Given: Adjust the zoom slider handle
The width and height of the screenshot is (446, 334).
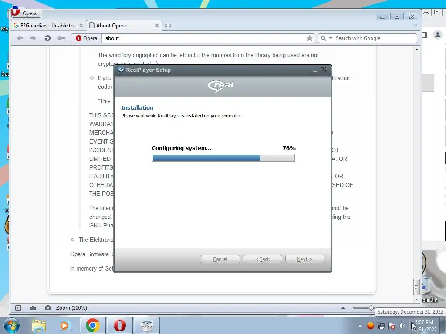Looking at the screenshot, I should coord(371,308).
